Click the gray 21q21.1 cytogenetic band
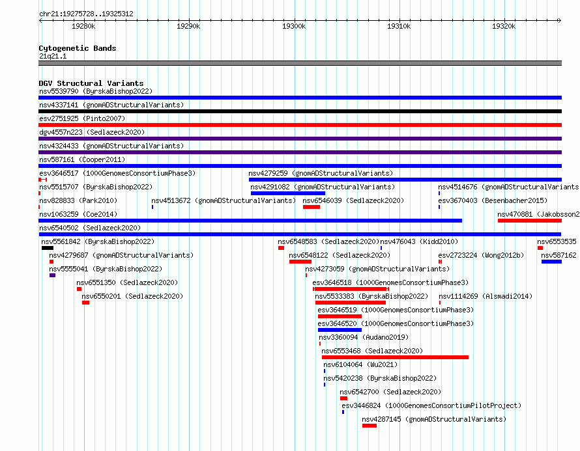 click(x=300, y=63)
